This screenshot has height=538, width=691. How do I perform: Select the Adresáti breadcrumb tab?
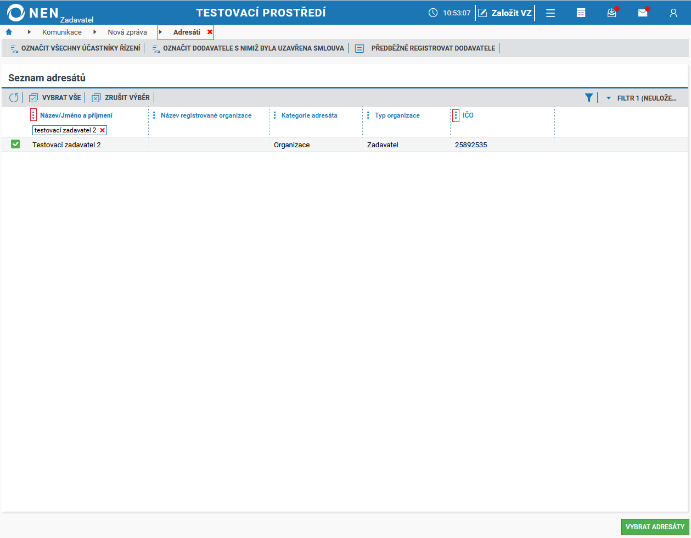pos(187,32)
